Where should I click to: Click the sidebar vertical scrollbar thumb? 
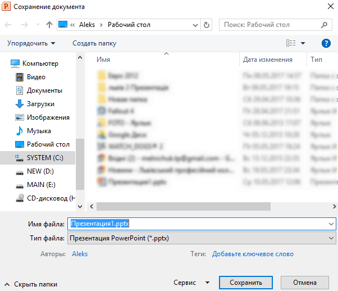[80, 165]
